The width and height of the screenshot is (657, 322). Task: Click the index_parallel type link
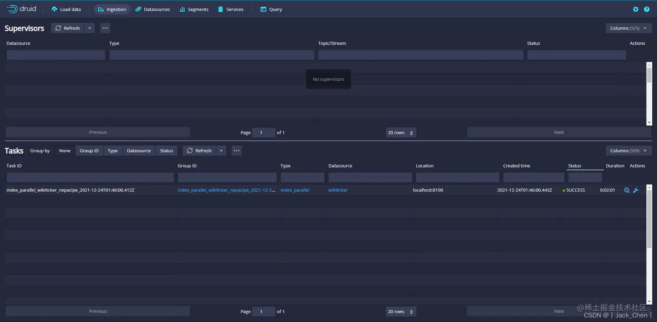[295, 190]
